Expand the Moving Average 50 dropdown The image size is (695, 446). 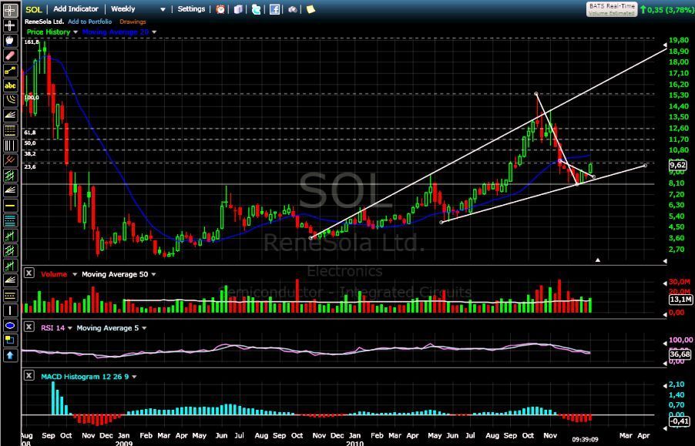pos(154,274)
